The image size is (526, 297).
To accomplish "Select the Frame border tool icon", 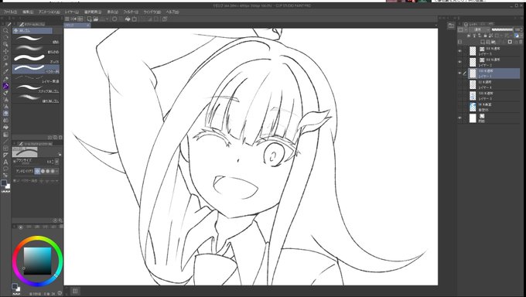I will pos(5,148).
